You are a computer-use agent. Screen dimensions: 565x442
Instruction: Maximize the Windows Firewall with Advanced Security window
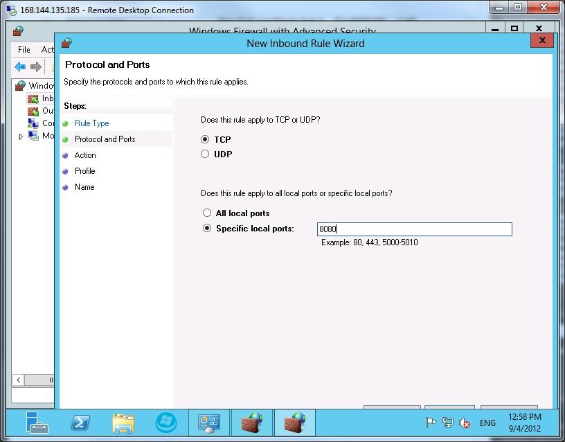coord(514,28)
